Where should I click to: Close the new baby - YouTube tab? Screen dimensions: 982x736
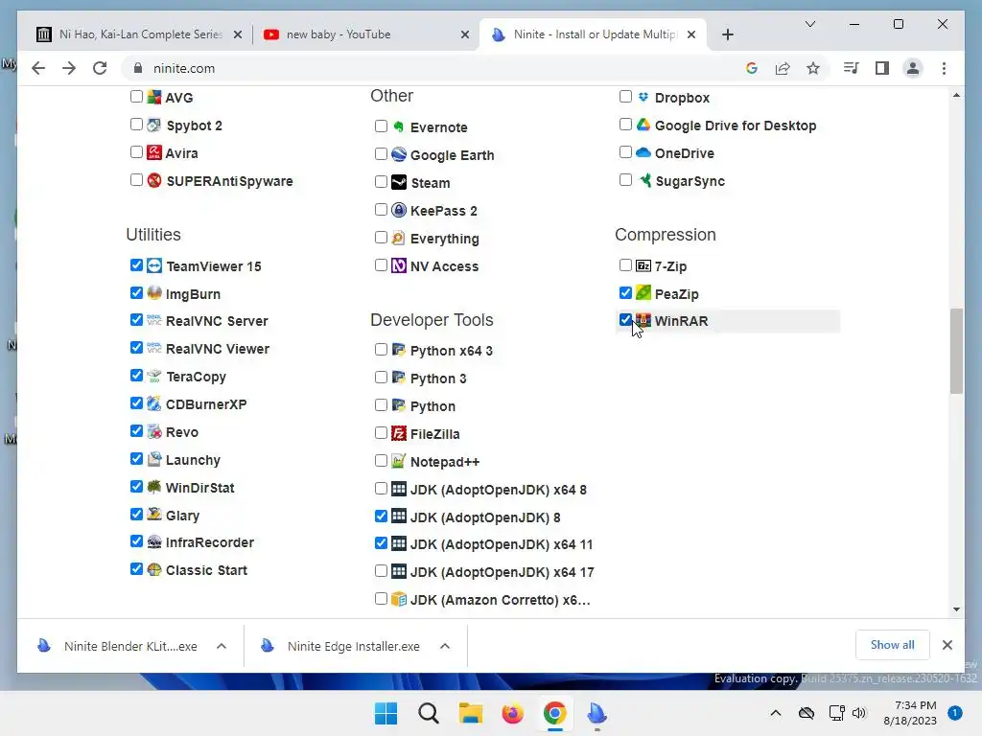pos(465,34)
